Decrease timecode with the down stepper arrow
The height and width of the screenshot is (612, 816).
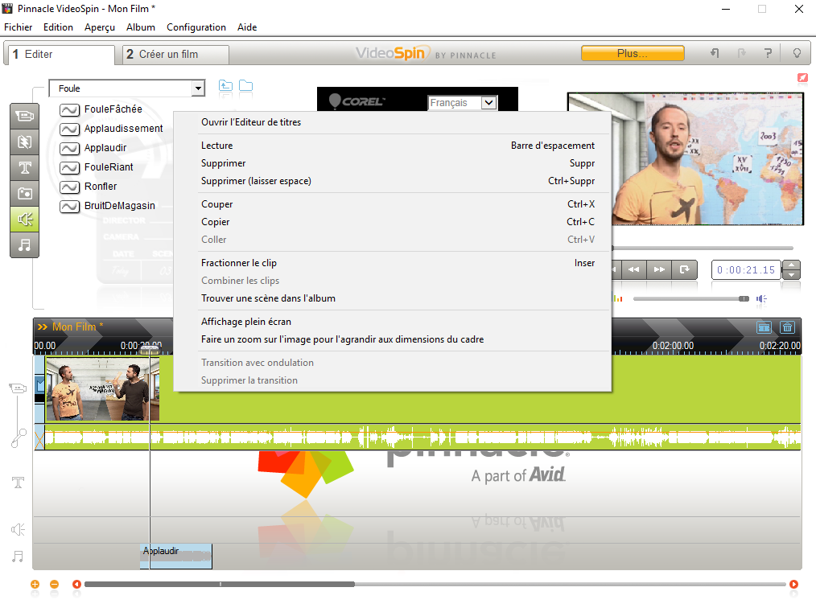pyautogui.click(x=791, y=274)
